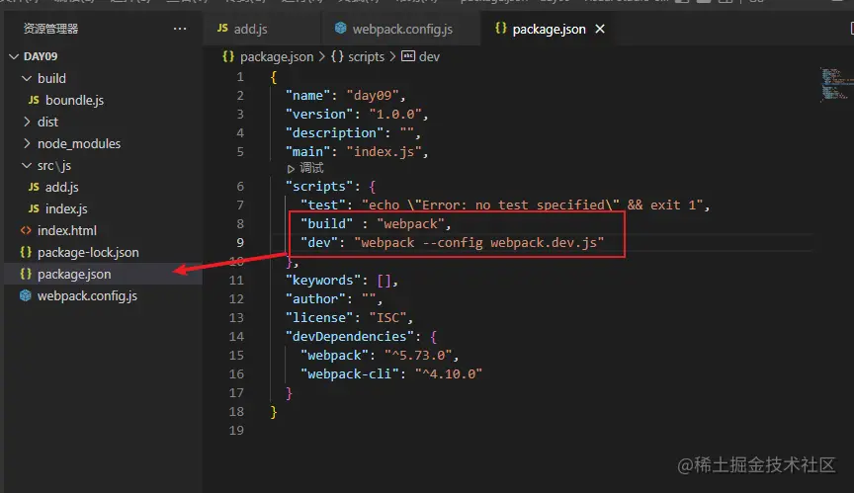Click scripts in the breadcrumb
This screenshot has height=493, width=854.
pyautogui.click(x=366, y=56)
